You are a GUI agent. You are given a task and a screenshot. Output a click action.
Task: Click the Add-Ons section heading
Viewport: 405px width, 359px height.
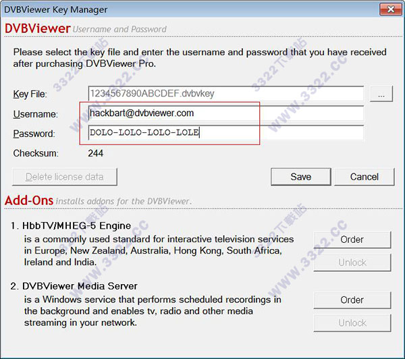point(29,200)
